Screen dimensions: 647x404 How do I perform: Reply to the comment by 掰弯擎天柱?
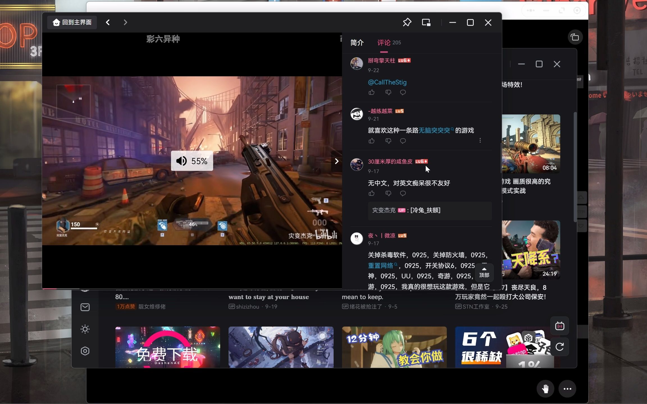click(403, 92)
